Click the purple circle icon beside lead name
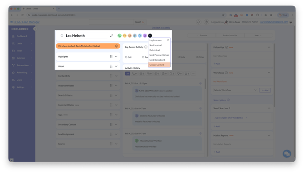This screenshot has height=173, width=304. pos(145,36)
